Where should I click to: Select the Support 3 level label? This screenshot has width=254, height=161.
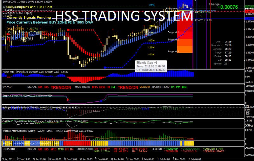point(173,52)
